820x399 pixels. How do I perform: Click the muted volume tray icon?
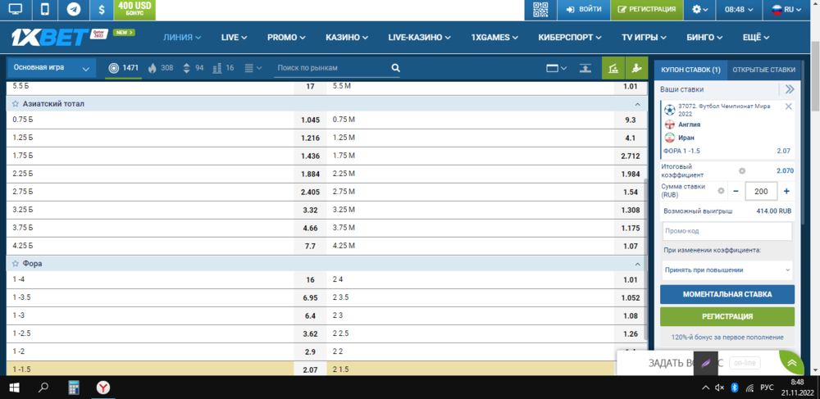tap(720, 388)
